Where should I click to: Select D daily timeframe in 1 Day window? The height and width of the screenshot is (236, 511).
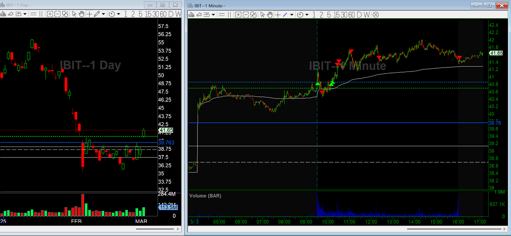coord(171,14)
